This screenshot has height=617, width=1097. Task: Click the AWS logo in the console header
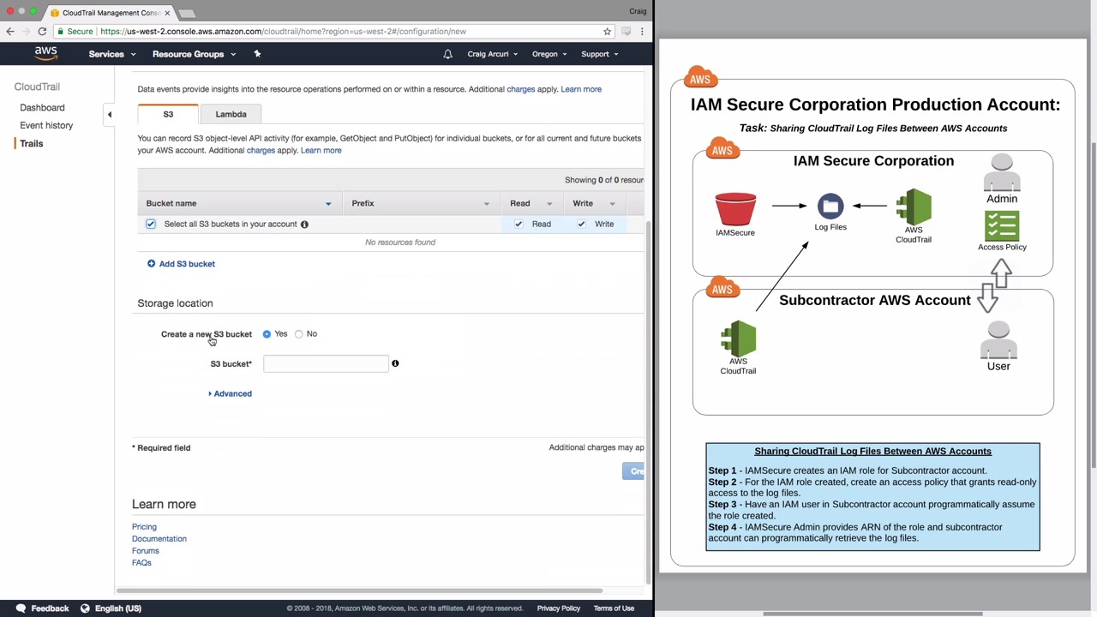tap(45, 54)
